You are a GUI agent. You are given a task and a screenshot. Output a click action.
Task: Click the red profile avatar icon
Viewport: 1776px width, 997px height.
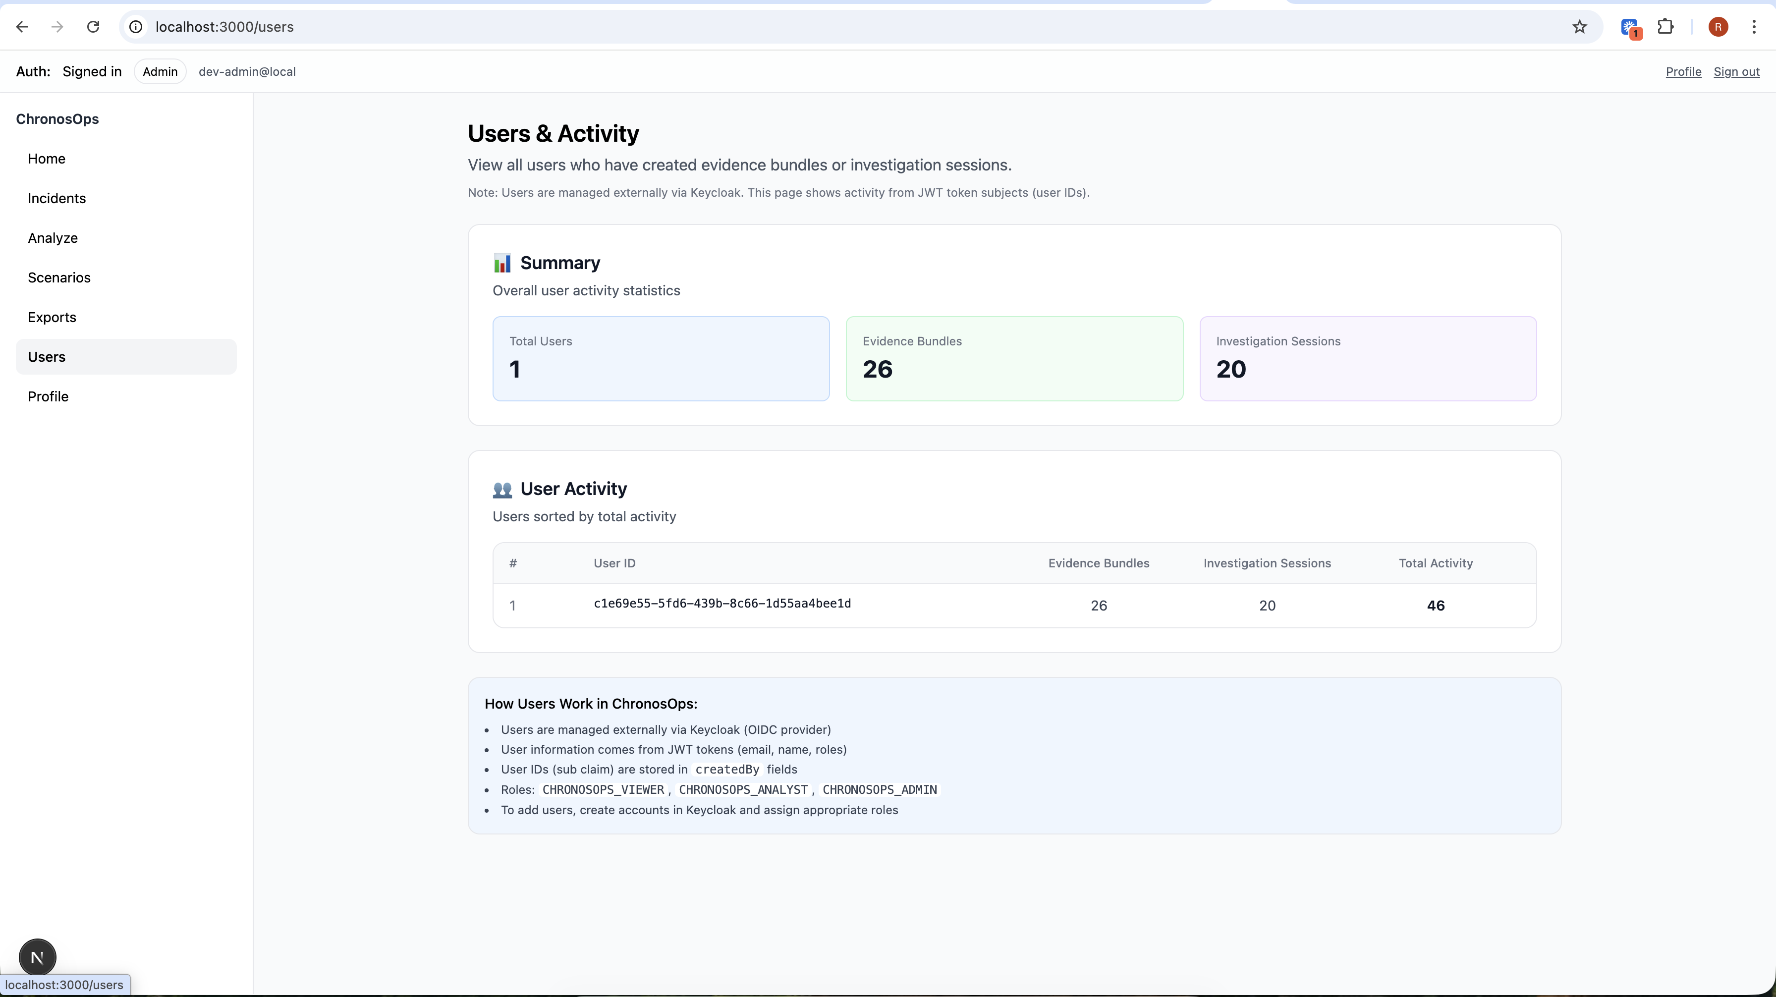1718,27
